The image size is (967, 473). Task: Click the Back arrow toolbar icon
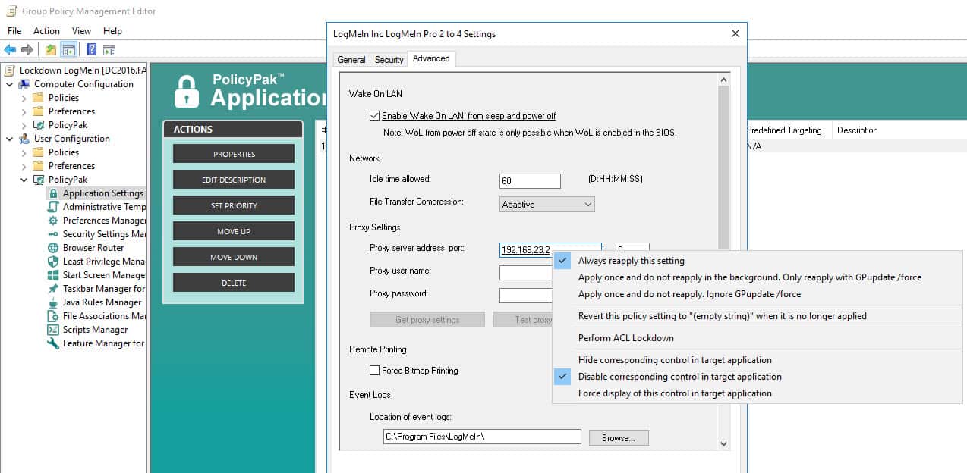10,50
